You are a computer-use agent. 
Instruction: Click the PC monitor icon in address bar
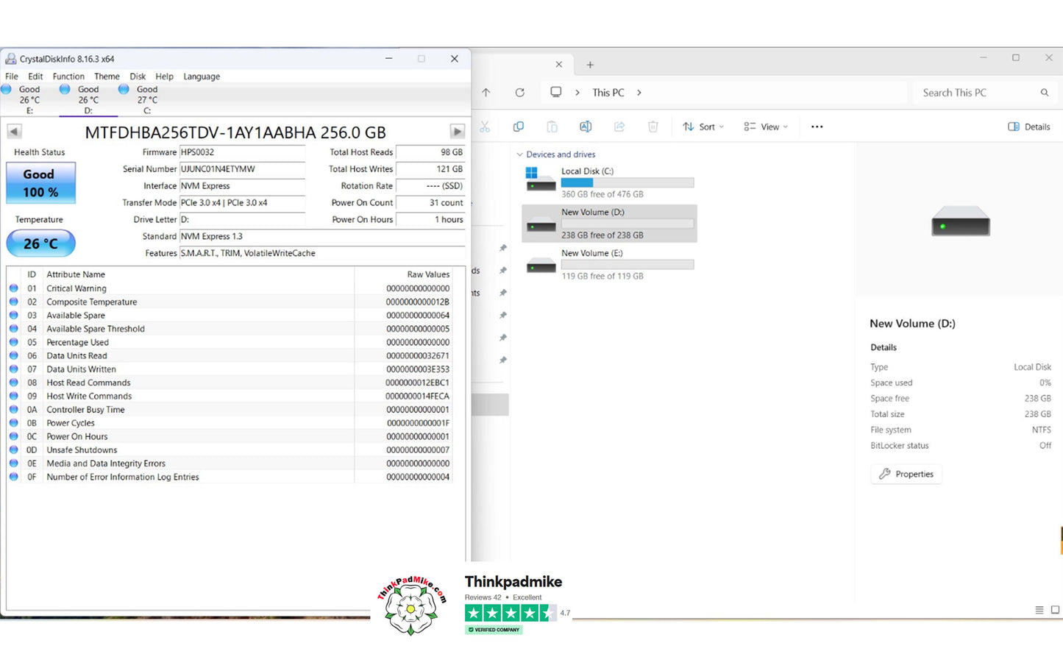click(556, 93)
